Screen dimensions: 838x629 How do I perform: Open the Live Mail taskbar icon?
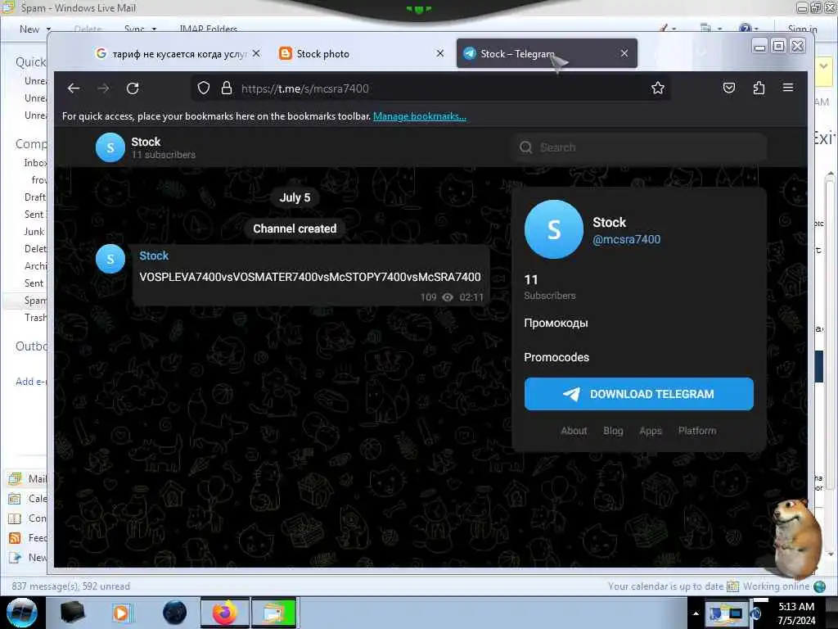pyautogui.click(x=274, y=613)
